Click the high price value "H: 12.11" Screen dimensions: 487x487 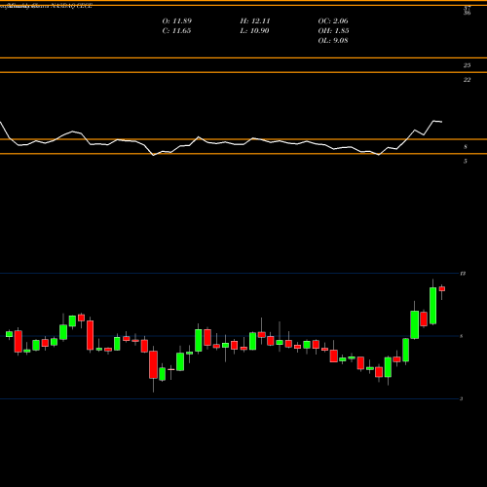point(255,21)
